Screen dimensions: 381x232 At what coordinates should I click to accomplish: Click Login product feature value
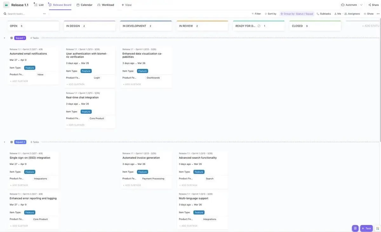click(x=97, y=78)
